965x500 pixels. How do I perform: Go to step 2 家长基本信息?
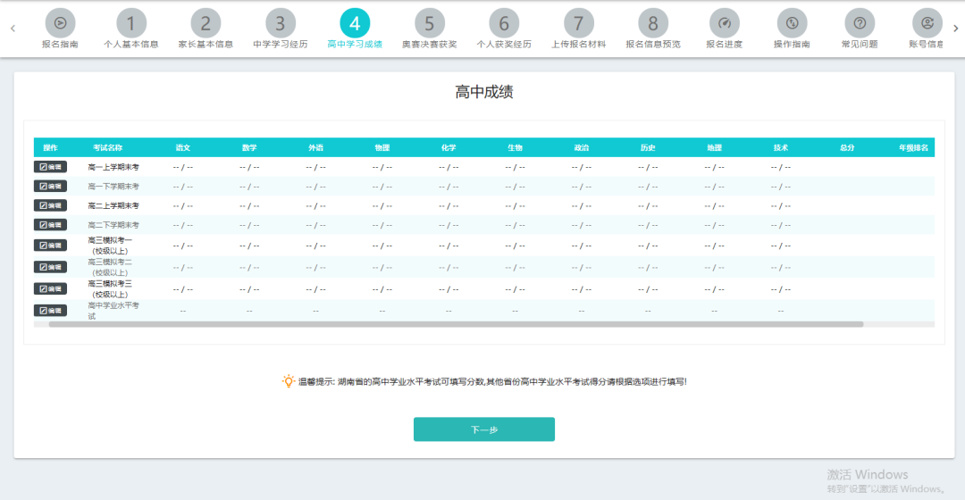tap(206, 23)
